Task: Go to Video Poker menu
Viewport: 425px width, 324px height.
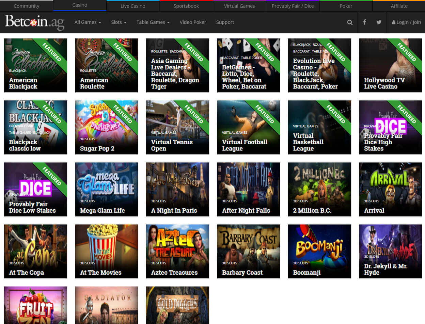Action: tap(193, 22)
